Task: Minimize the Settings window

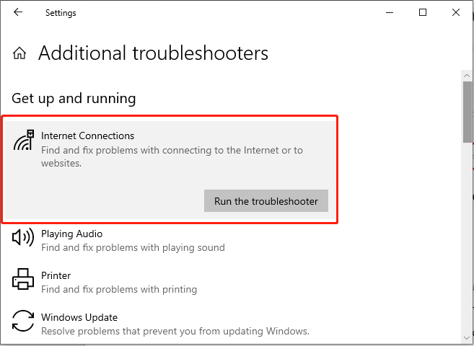Action: [x=390, y=12]
